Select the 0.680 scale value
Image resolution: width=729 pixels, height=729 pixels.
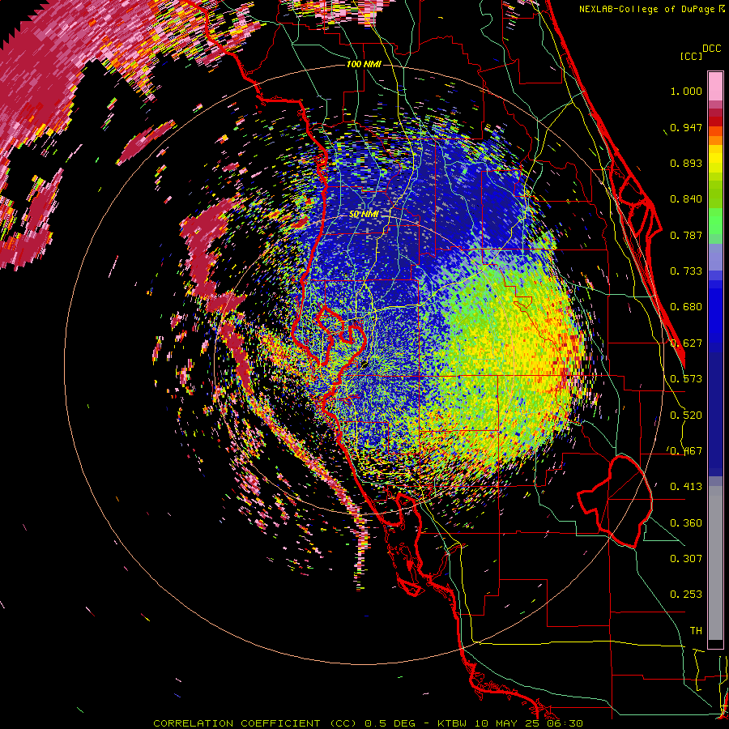(x=686, y=307)
